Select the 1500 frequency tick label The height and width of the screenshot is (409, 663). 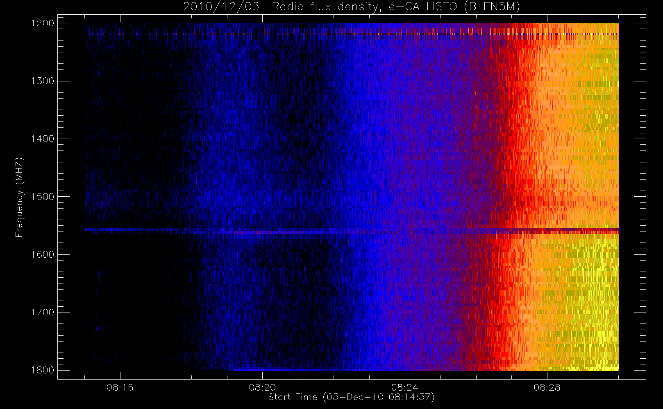coord(43,197)
